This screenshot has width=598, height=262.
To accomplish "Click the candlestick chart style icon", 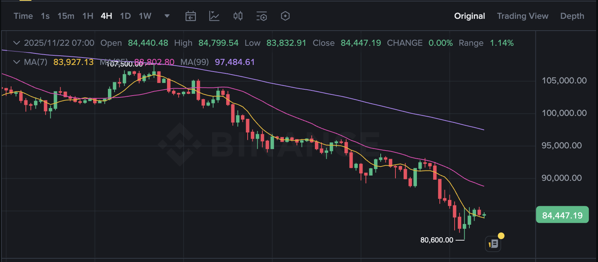I will [238, 16].
